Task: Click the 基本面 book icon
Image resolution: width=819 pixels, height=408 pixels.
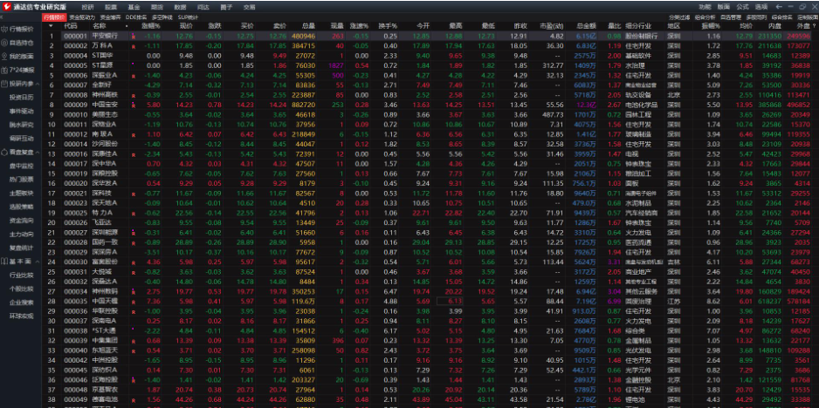Action: pyautogui.click(x=4, y=261)
